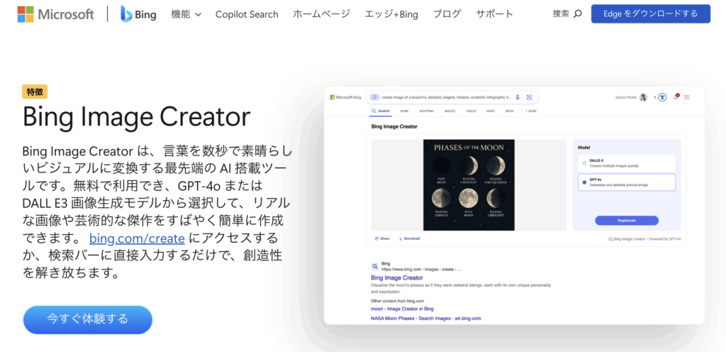Click the Bing Image Creator heading text

[137, 117]
